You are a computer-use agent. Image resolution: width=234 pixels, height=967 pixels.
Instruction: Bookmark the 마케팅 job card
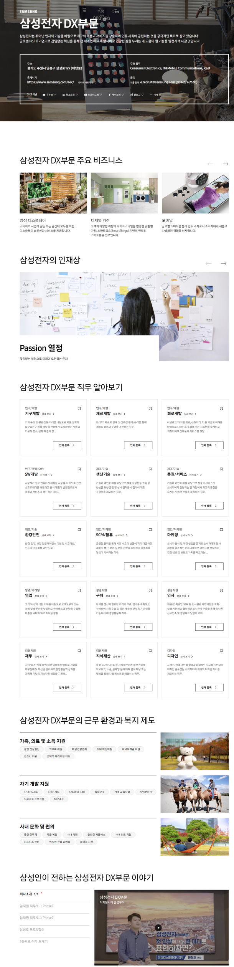[221, 529]
